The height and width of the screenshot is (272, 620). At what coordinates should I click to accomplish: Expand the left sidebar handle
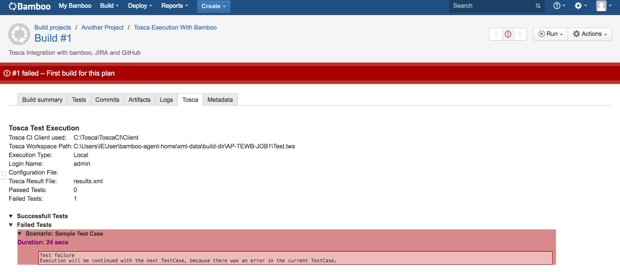[3, 175]
